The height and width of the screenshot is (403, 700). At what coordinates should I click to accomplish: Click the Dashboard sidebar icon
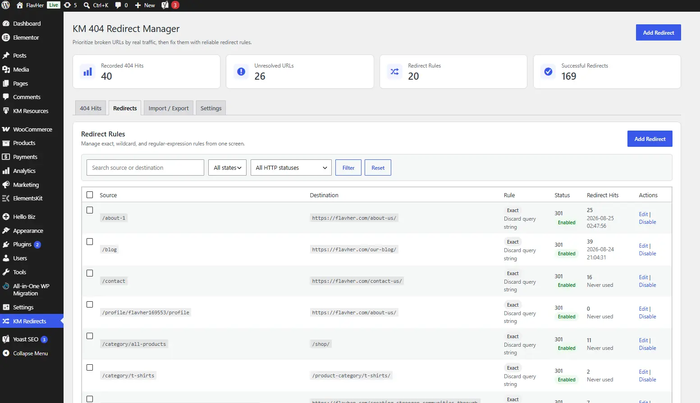(x=6, y=23)
